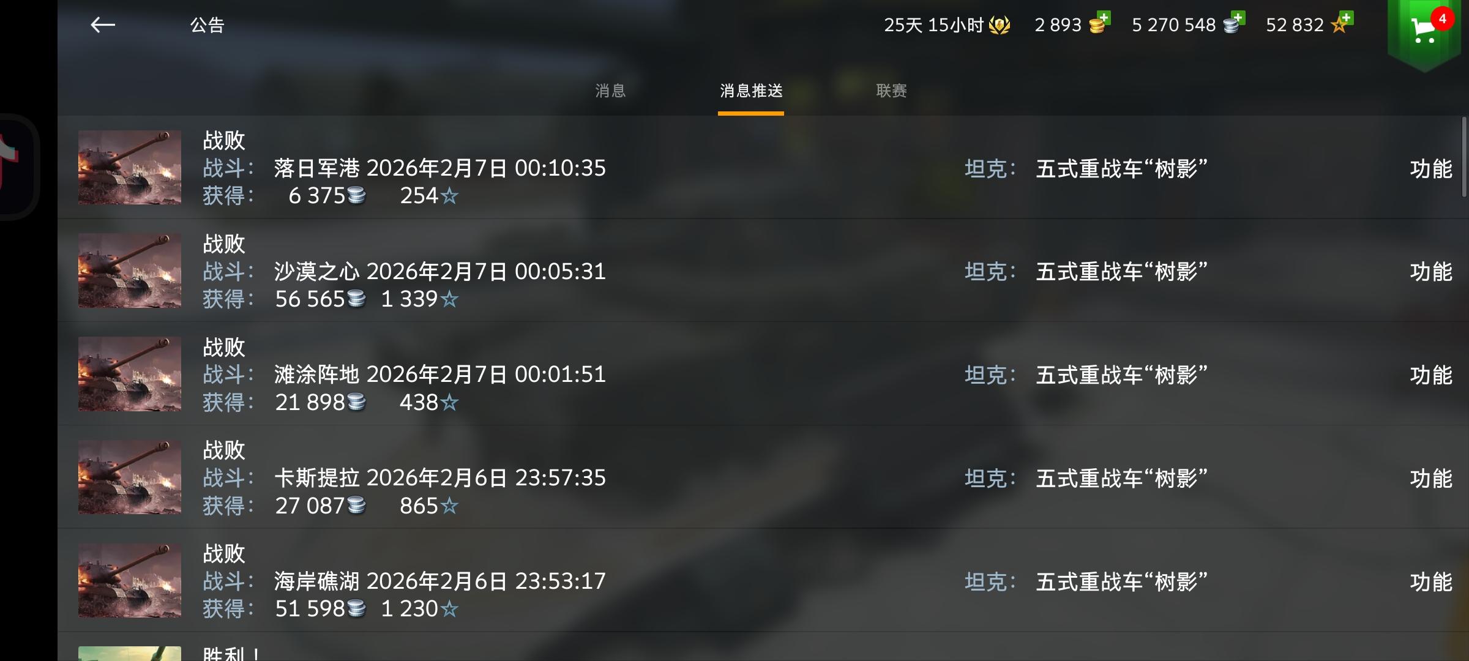The height and width of the screenshot is (661, 1469).
Task: Open 功能 for the 海岸礁湖 battle
Action: click(1430, 582)
